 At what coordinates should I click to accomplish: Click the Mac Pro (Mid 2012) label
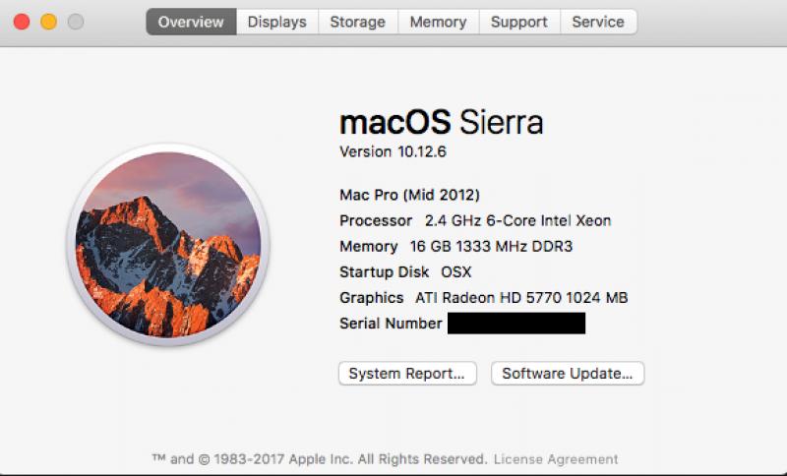click(409, 195)
